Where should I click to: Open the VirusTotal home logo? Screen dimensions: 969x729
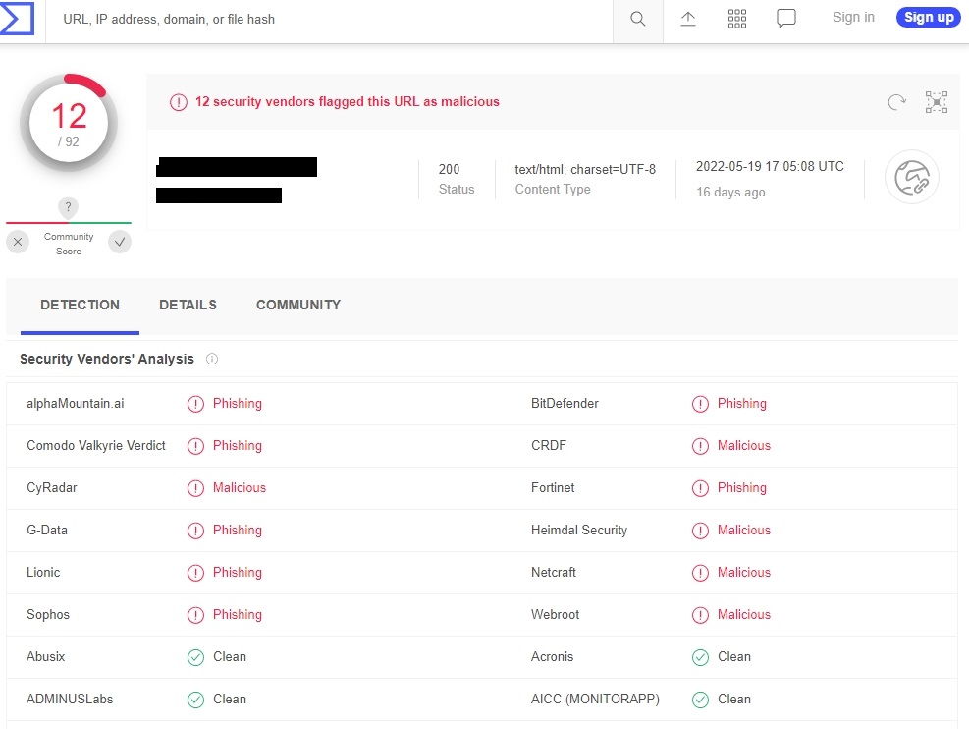tap(17, 18)
